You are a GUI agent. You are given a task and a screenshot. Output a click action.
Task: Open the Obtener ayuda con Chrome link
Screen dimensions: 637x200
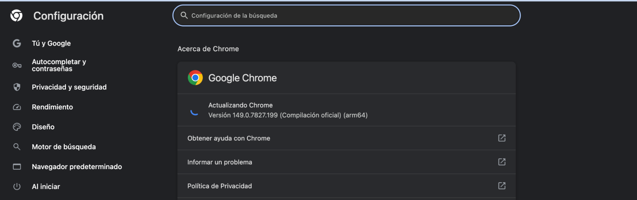[346, 138]
